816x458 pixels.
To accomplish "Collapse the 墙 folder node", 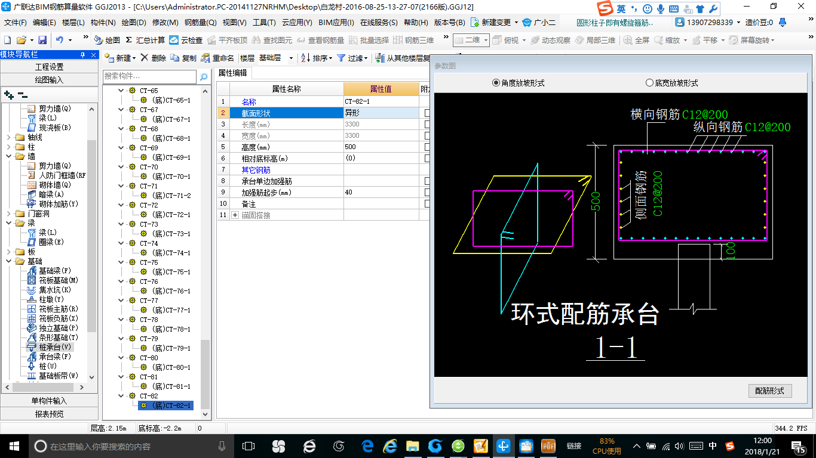I will pos(10,156).
